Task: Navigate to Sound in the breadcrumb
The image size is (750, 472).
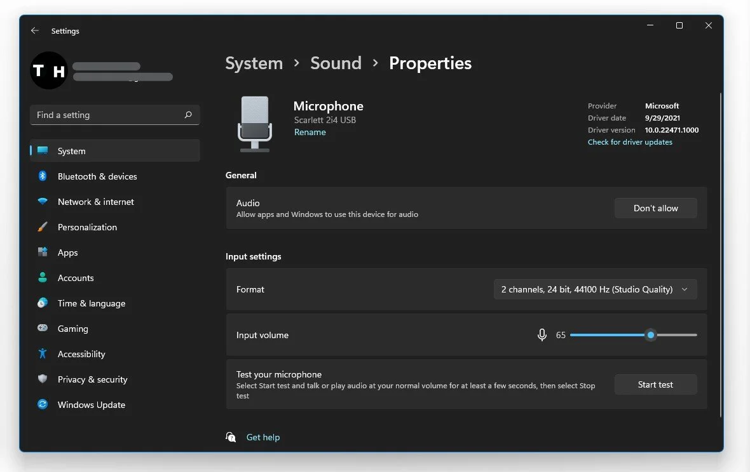Action: pos(336,63)
